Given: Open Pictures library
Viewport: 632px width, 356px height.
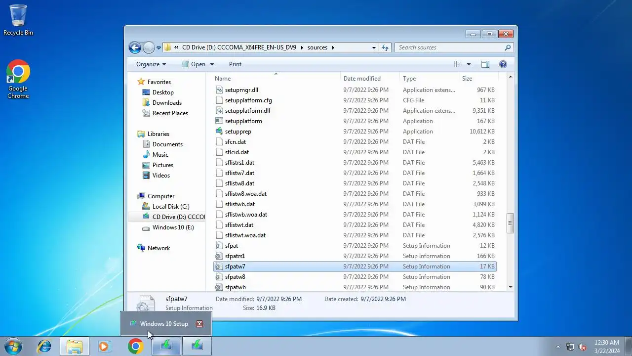Looking at the screenshot, I should [163, 165].
